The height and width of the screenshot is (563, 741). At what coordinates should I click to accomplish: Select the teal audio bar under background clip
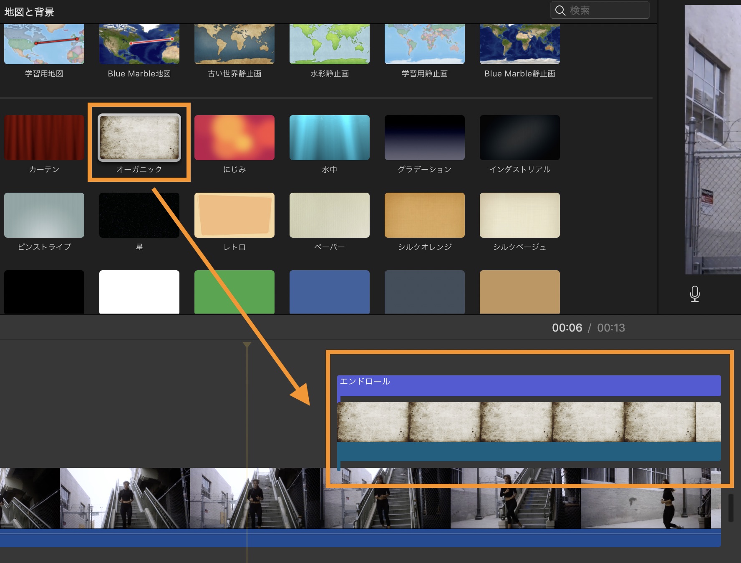[529, 452]
